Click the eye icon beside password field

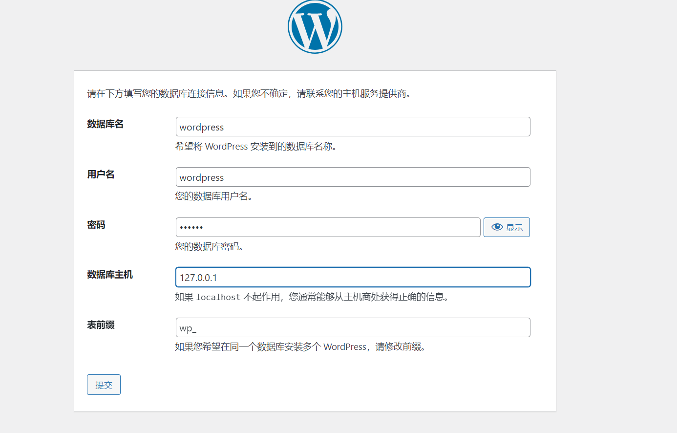[x=497, y=227]
